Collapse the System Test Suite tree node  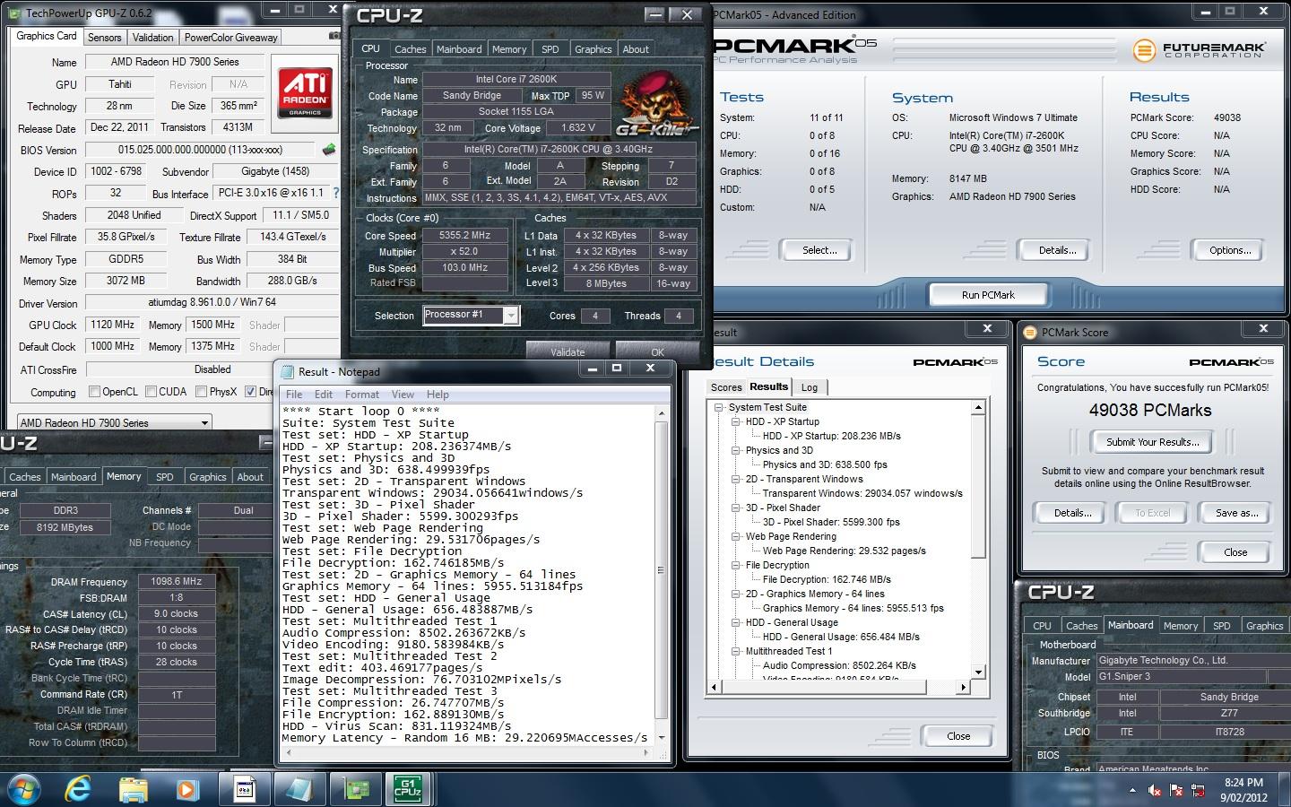pyautogui.click(x=719, y=407)
